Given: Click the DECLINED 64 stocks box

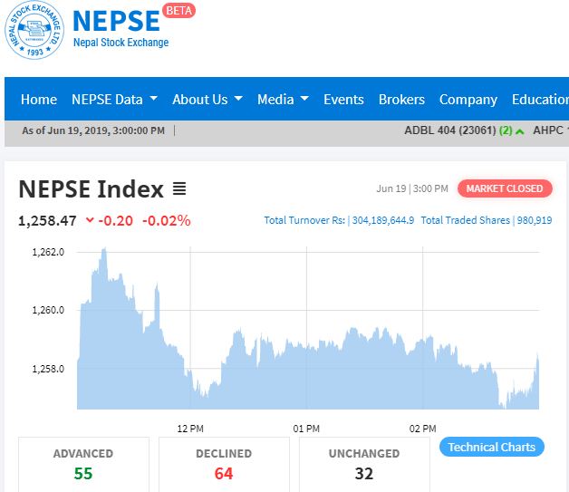Looking at the screenshot, I should (x=224, y=463).
